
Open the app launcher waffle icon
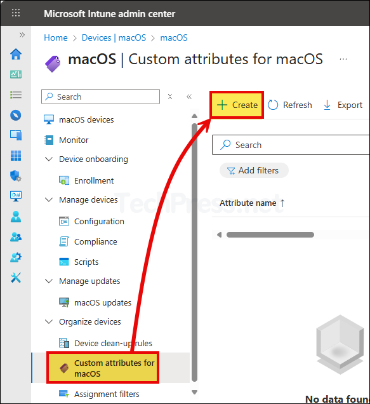click(x=16, y=13)
